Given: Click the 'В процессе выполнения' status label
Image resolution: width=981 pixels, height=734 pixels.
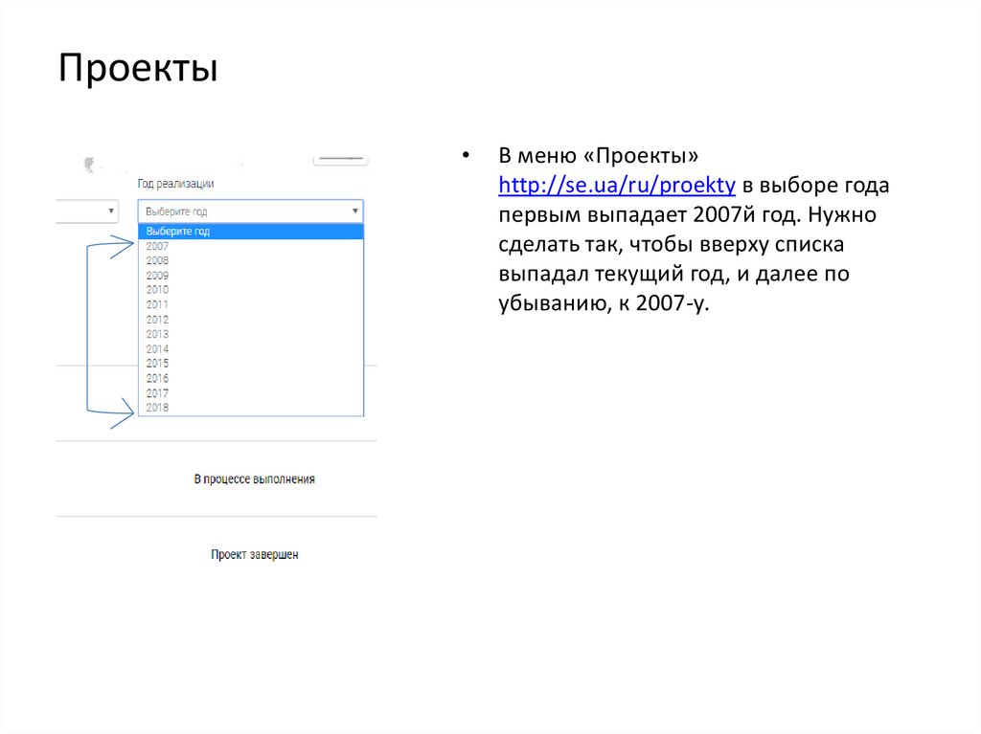Looking at the screenshot, I should pos(255,478).
